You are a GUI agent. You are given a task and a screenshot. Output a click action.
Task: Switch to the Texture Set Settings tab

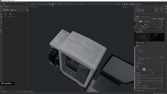tap(145, 17)
